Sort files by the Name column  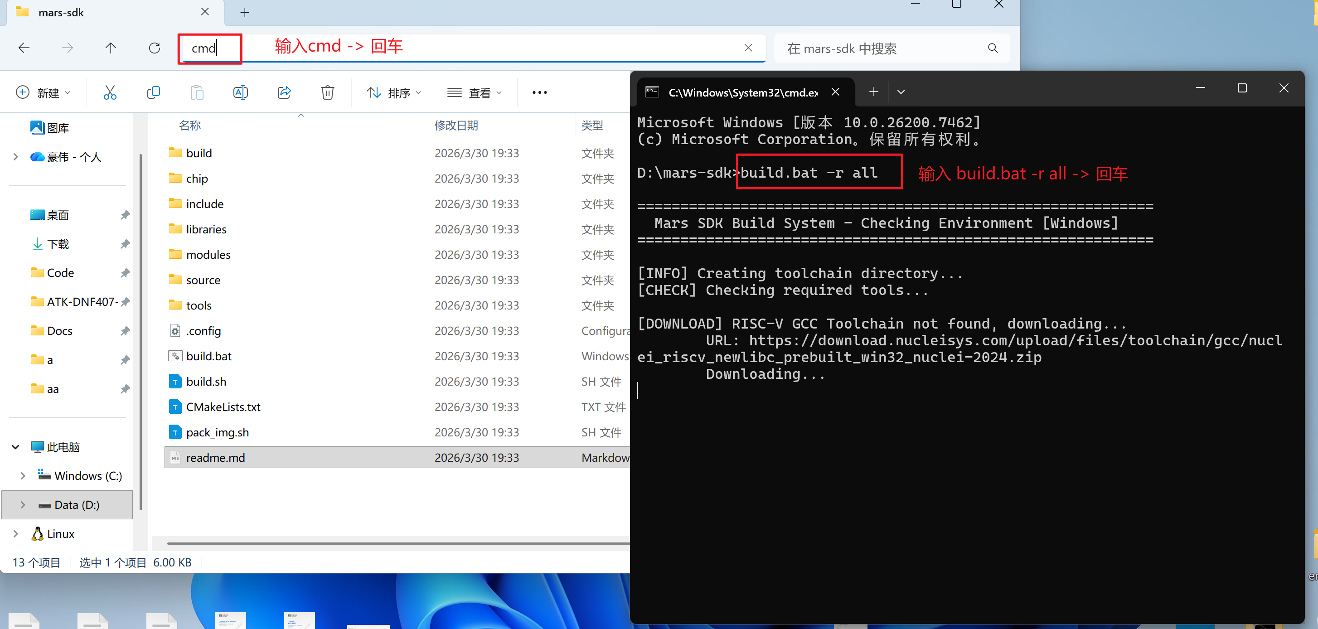(190, 125)
